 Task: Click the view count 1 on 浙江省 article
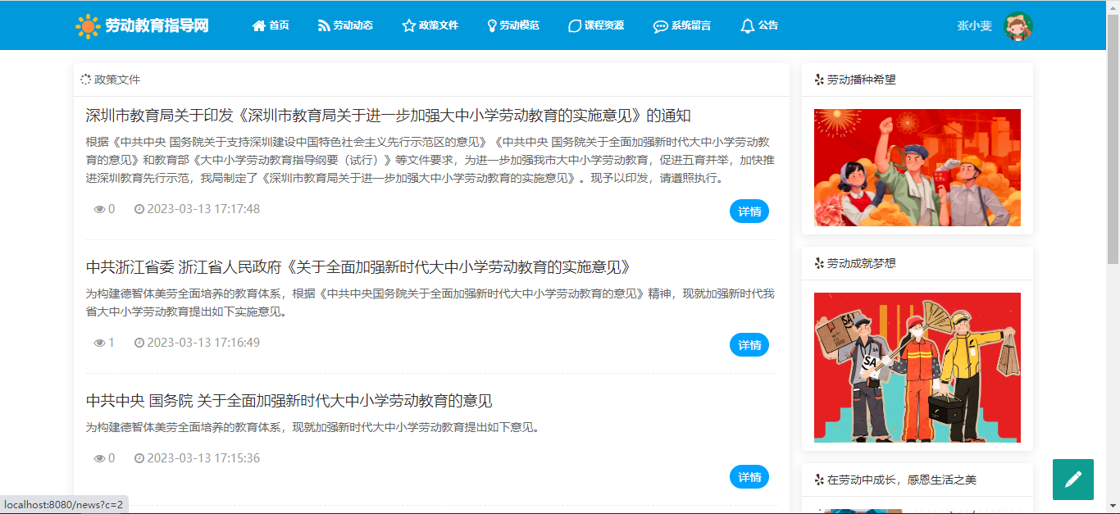(112, 343)
